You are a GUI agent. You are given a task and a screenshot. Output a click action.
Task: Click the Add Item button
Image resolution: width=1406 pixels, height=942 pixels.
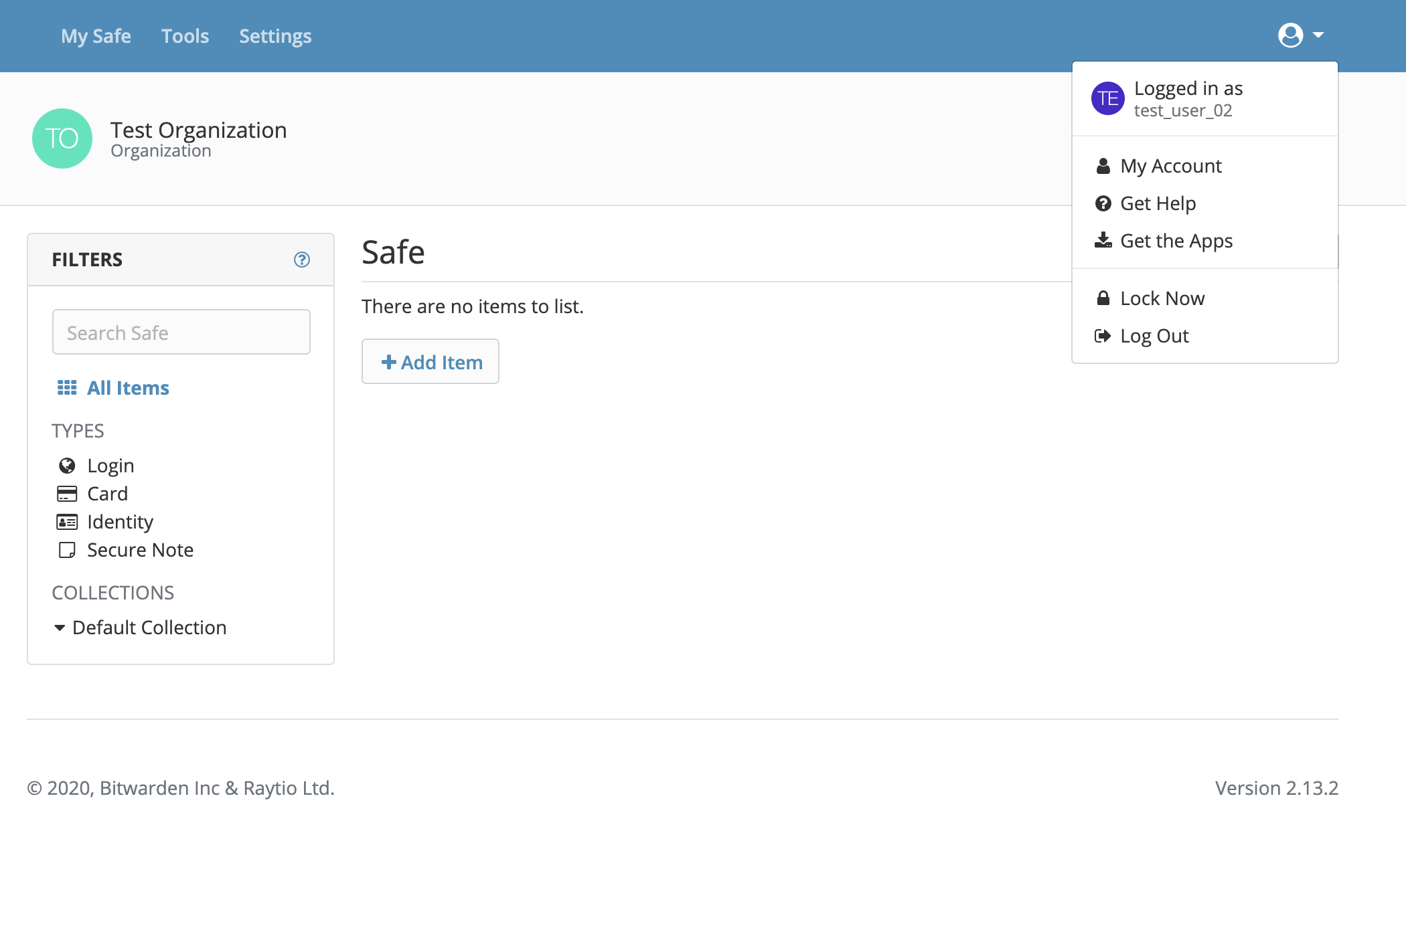(x=431, y=361)
